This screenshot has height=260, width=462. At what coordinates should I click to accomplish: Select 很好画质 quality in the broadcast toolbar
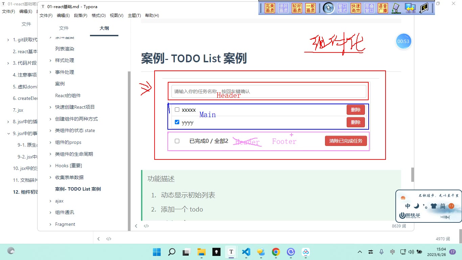pyautogui.click(x=283, y=8)
